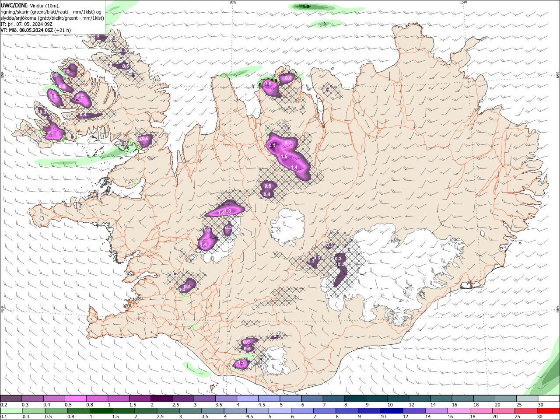Click the 2.4 snowfall value on map
This screenshot has width=560, height=420.
(272, 145)
